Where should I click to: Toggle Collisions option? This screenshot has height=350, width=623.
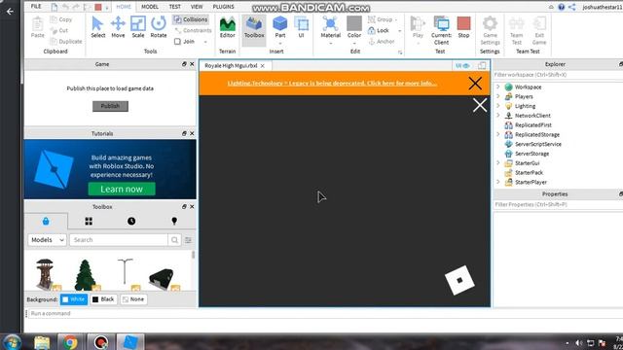point(191,19)
